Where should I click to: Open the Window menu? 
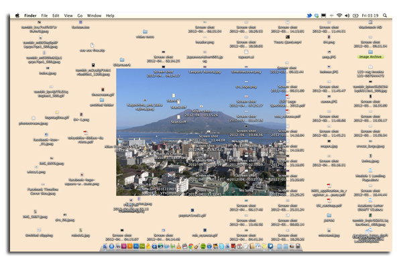[x=94, y=15]
